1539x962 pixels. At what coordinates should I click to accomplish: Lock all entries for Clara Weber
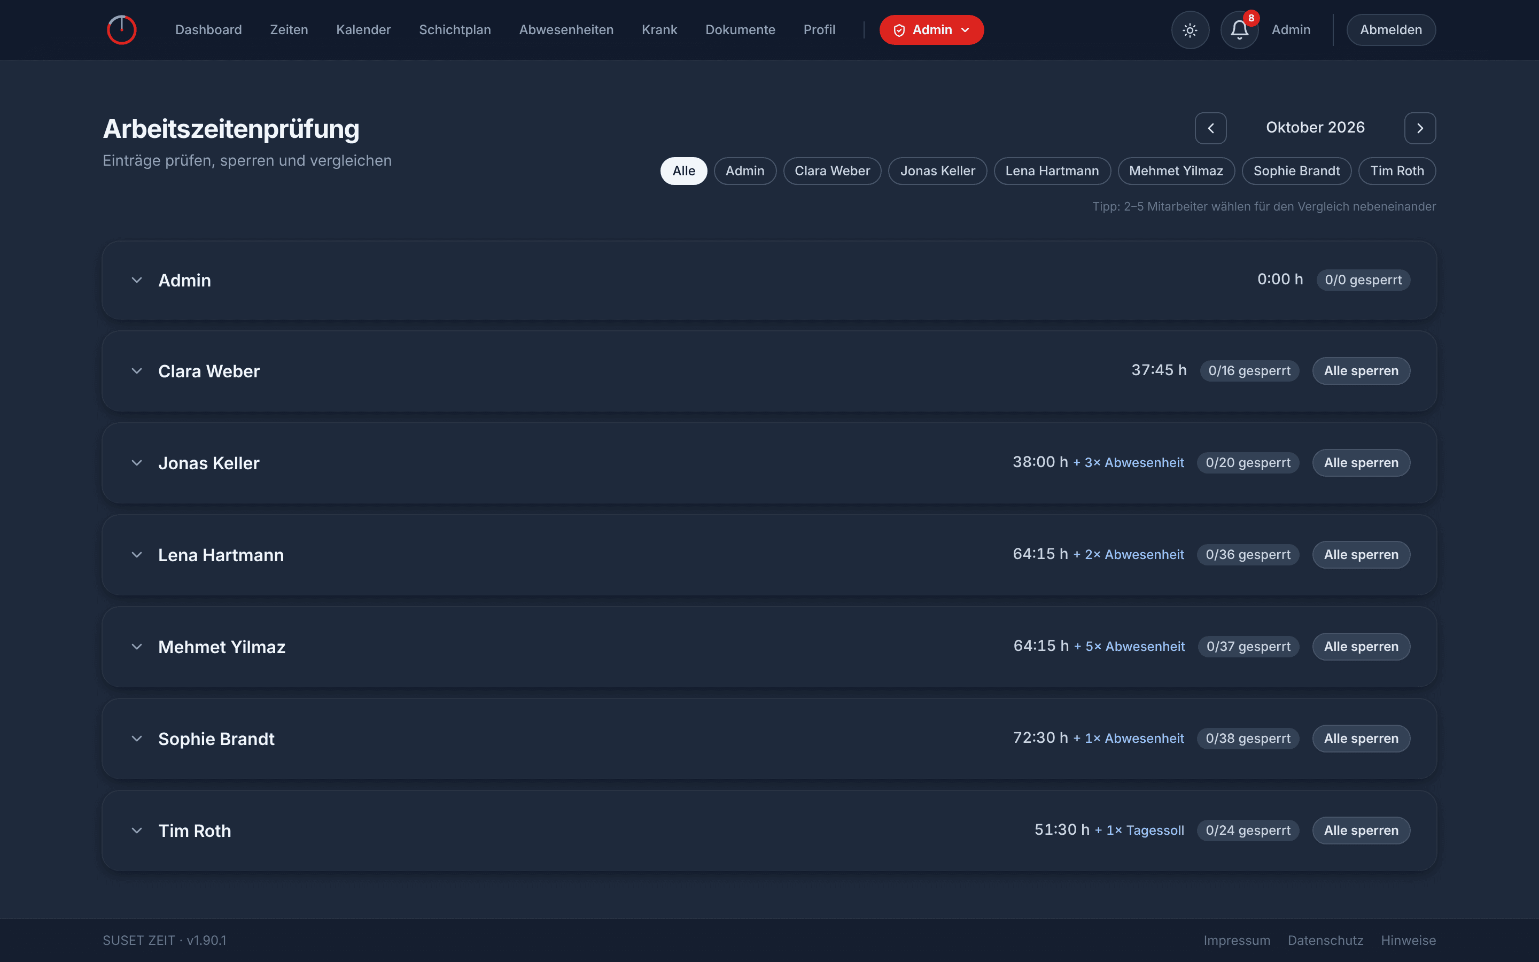(x=1361, y=371)
